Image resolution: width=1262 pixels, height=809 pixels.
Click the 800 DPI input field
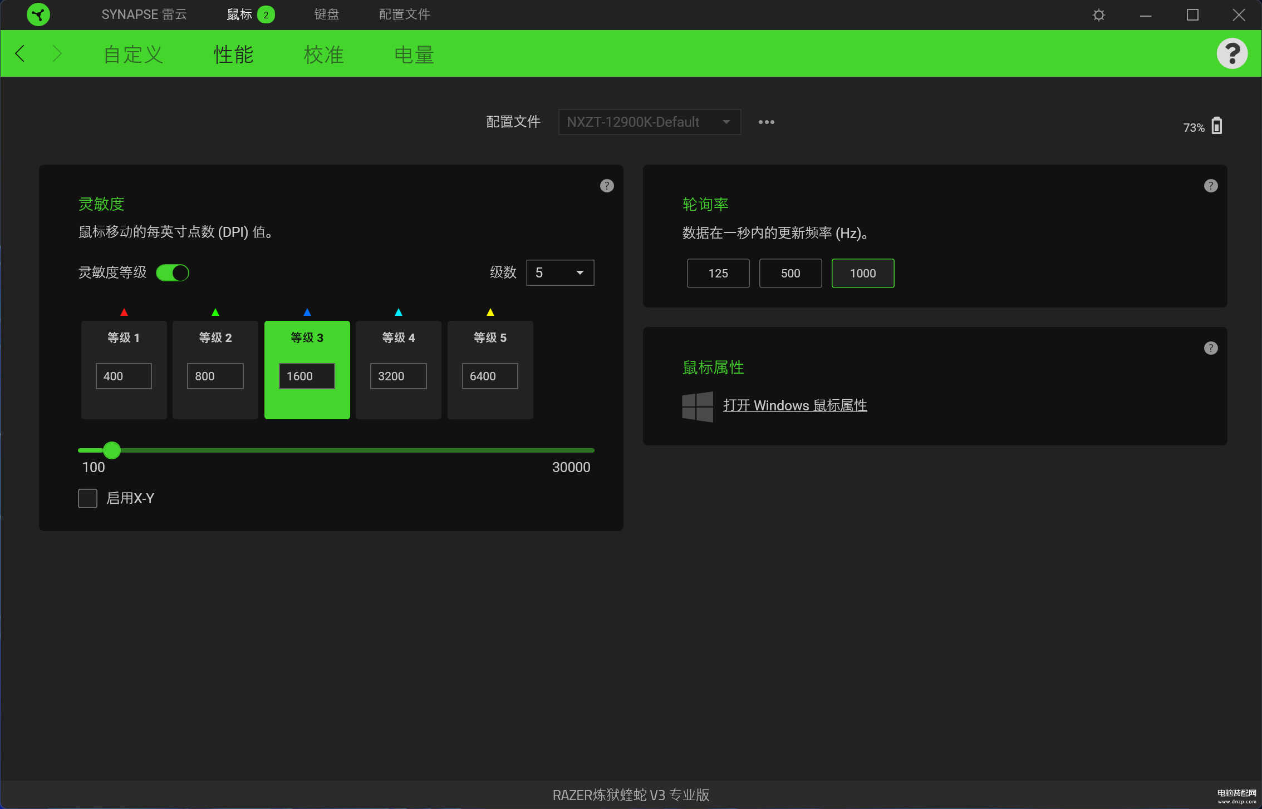tap(215, 376)
